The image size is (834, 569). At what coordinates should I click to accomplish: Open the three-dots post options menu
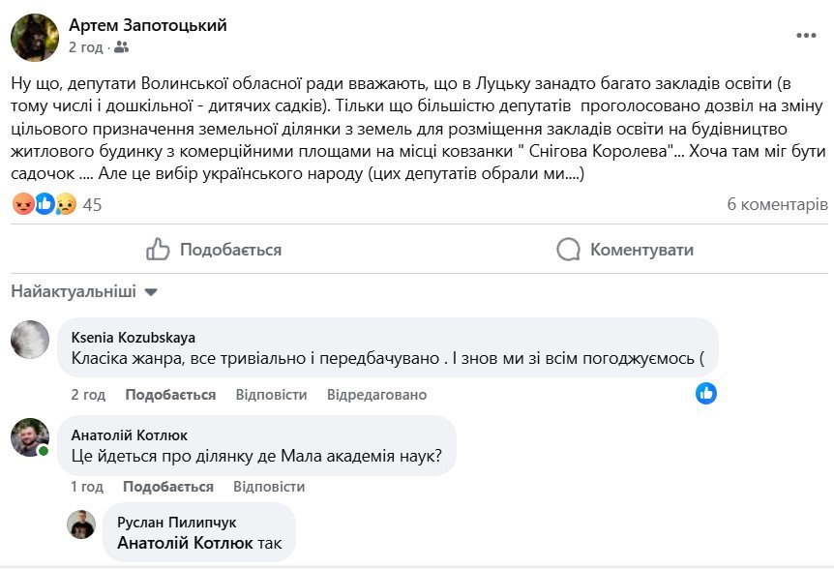(x=806, y=36)
